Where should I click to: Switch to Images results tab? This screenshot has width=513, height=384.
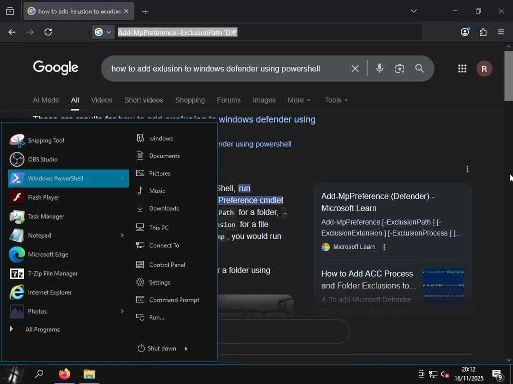(264, 100)
